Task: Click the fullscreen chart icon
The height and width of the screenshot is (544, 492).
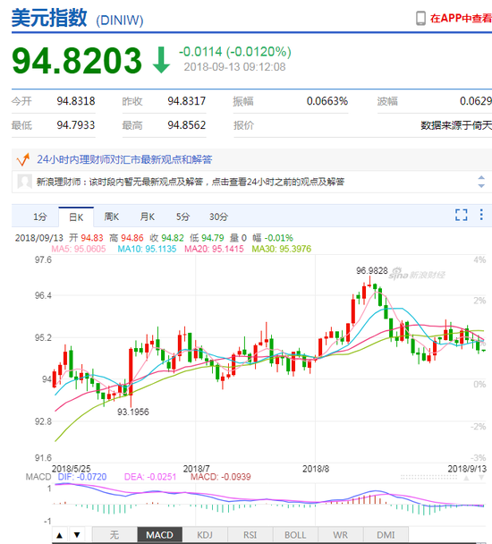Action: (x=461, y=215)
